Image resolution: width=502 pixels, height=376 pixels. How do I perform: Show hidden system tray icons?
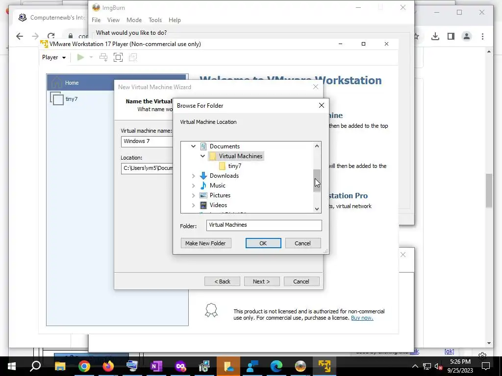click(415, 366)
